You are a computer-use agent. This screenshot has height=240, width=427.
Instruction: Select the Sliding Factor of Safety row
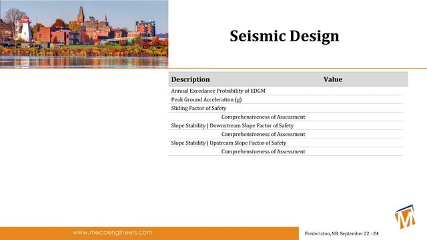pyautogui.click(x=286, y=108)
